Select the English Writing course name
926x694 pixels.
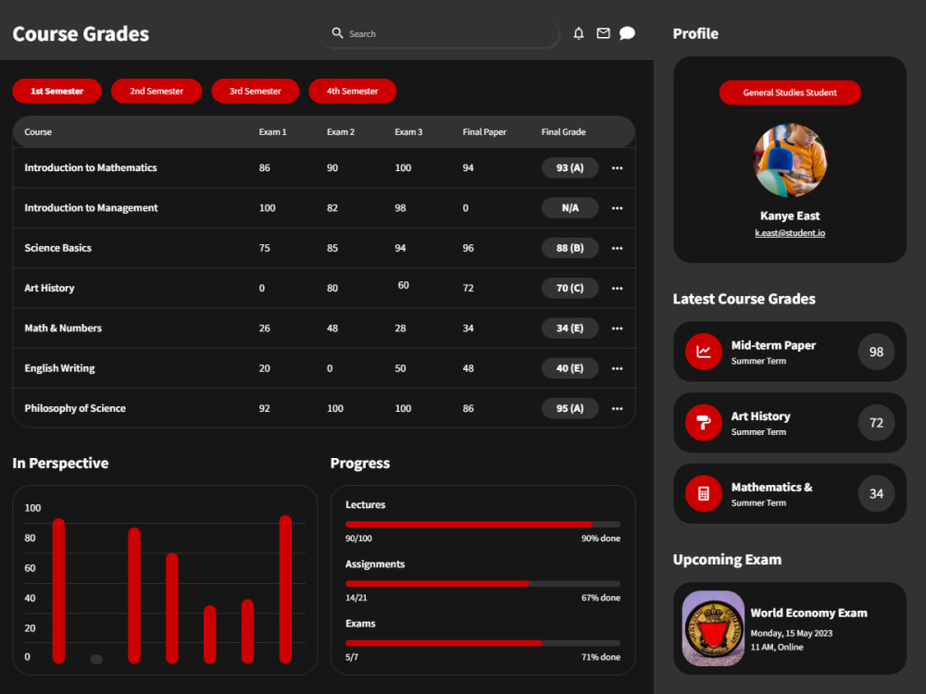click(x=59, y=369)
